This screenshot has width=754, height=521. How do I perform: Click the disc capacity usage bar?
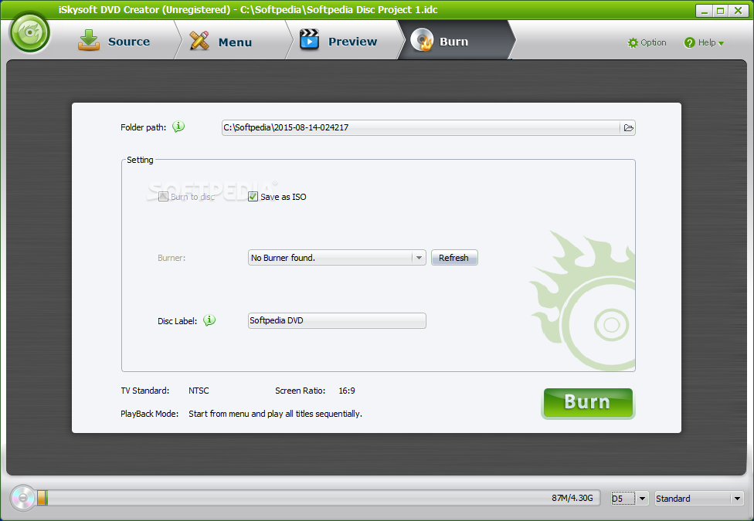[319, 498]
